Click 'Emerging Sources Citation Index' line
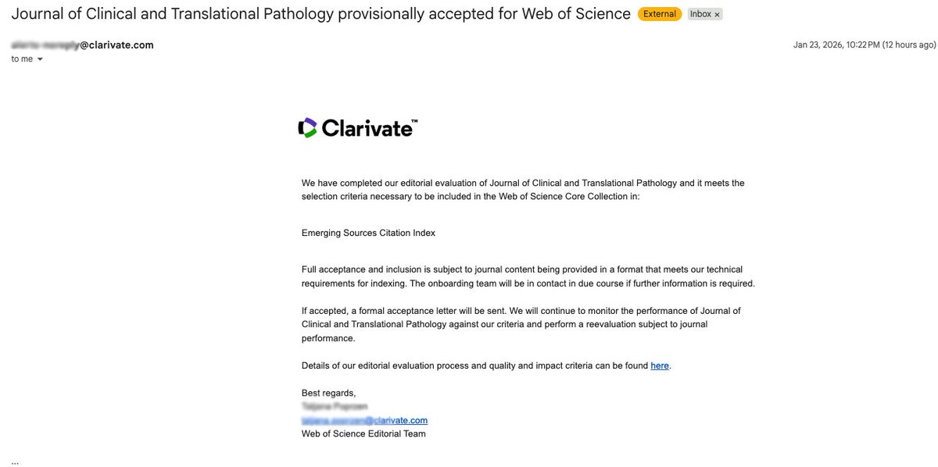938x467 pixels. (x=368, y=233)
